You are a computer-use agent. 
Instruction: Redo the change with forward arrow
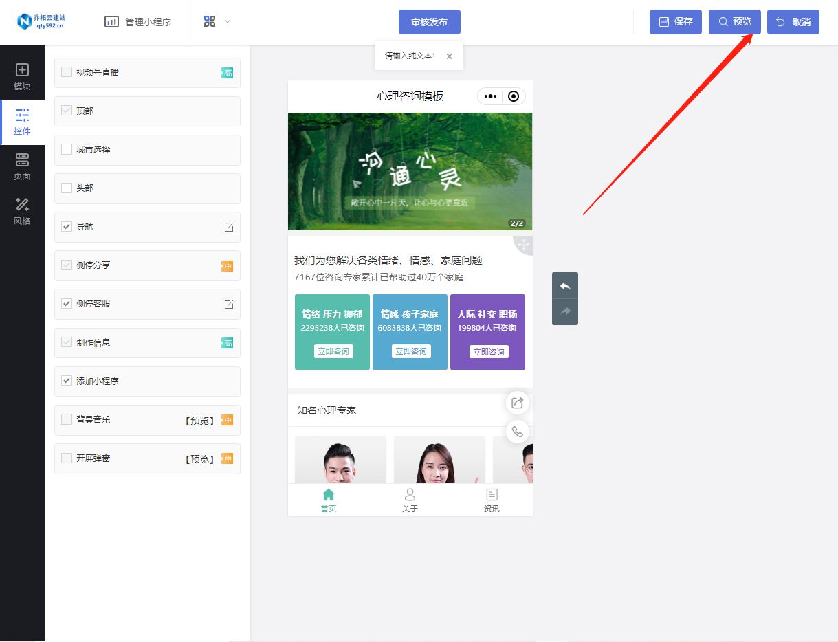[565, 311]
